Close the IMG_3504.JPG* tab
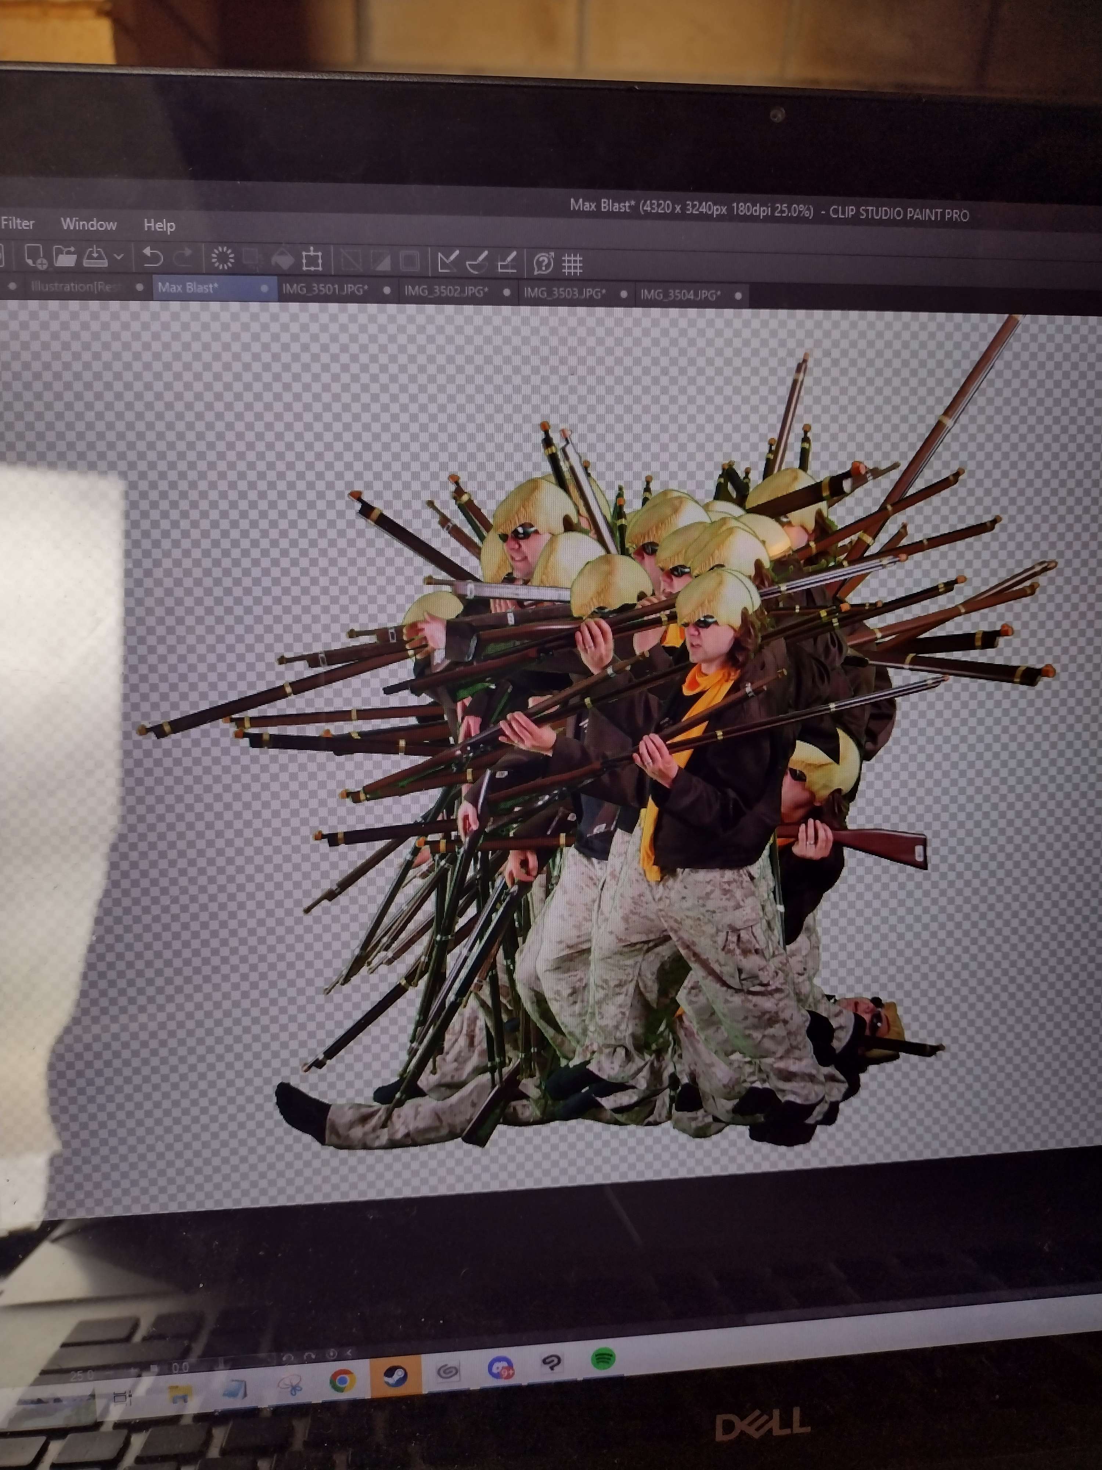The height and width of the screenshot is (1470, 1102). 739,296
